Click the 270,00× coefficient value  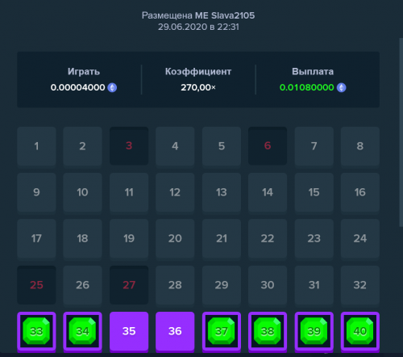click(x=198, y=87)
